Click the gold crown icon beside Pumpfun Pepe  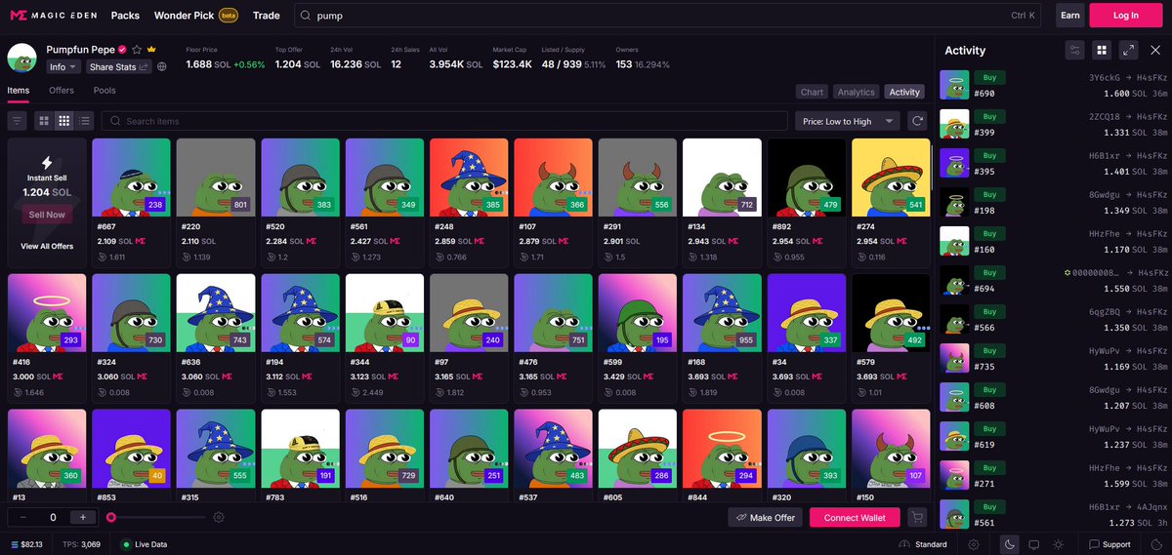click(x=151, y=50)
